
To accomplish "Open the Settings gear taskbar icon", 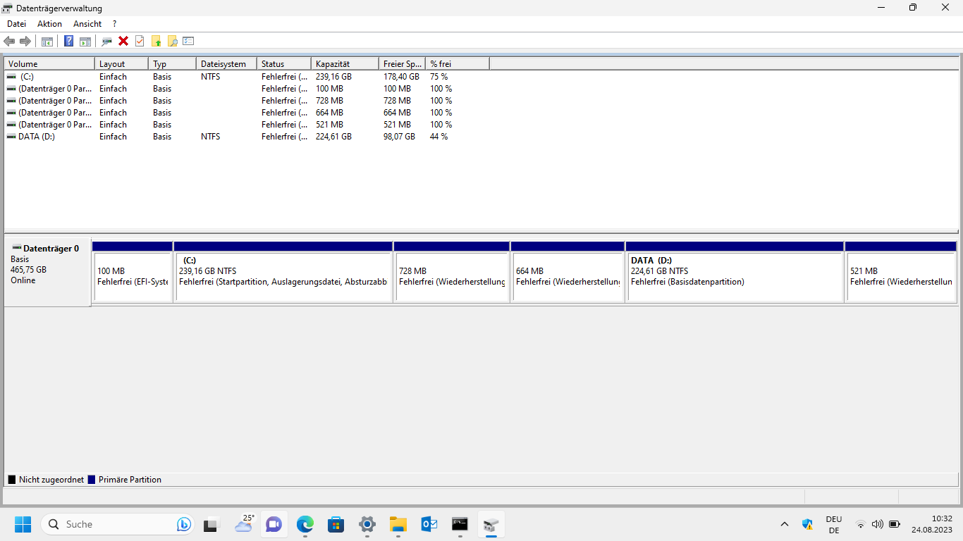I will point(367,524).
